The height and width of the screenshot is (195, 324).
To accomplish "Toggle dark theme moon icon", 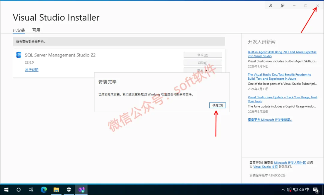I will coord(270,6).
